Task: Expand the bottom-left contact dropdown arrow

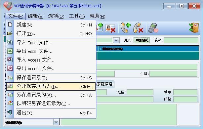Action: pyautogui.click(x=56, y=122)
